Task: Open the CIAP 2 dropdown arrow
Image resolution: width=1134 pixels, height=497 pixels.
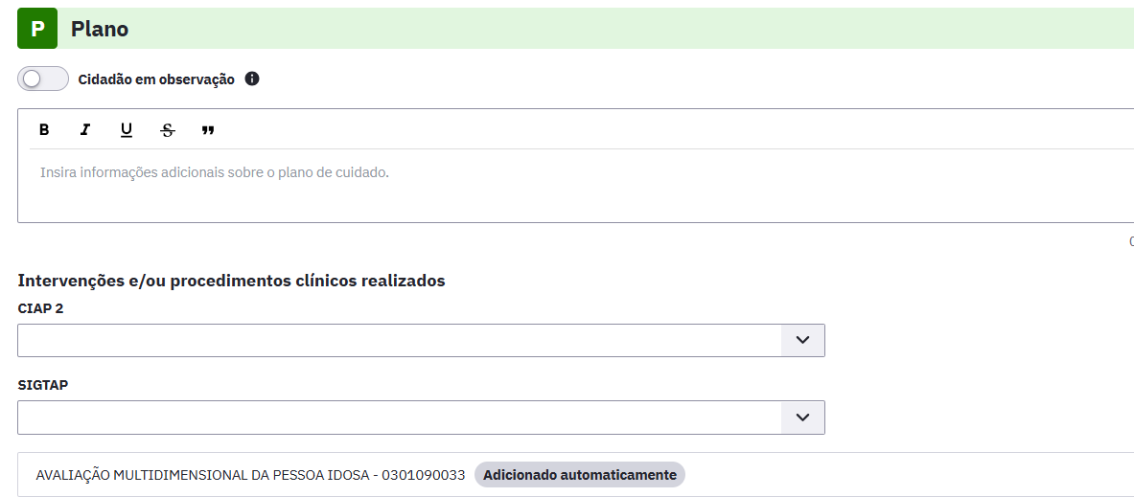Action: [802, 340]
